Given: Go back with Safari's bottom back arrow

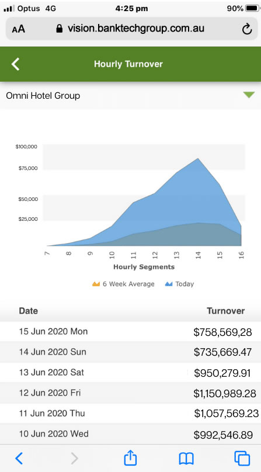Looking at the screenshot, I should tap(19, 459).
